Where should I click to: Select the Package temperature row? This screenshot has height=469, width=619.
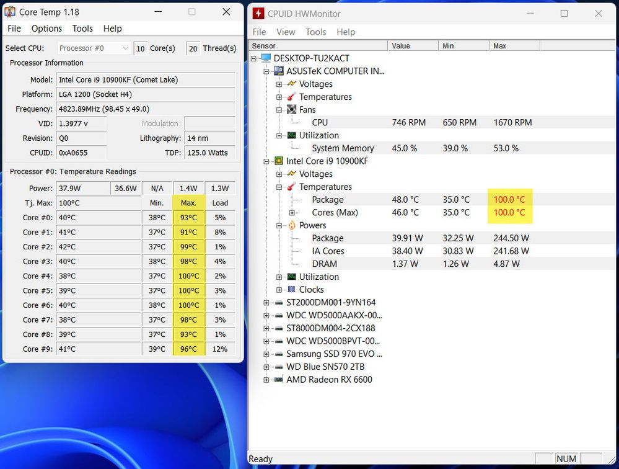click(328, 200)
